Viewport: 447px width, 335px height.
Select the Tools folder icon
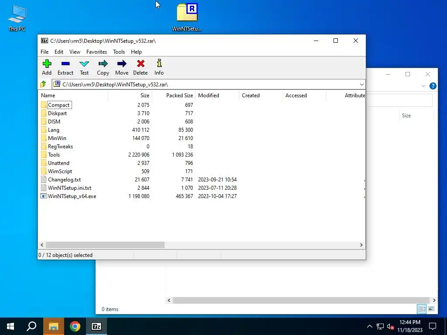pos(44,154)
